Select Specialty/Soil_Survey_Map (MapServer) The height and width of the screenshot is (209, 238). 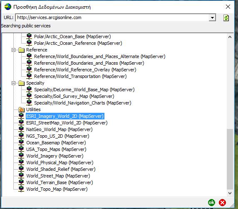coord(74,96)
